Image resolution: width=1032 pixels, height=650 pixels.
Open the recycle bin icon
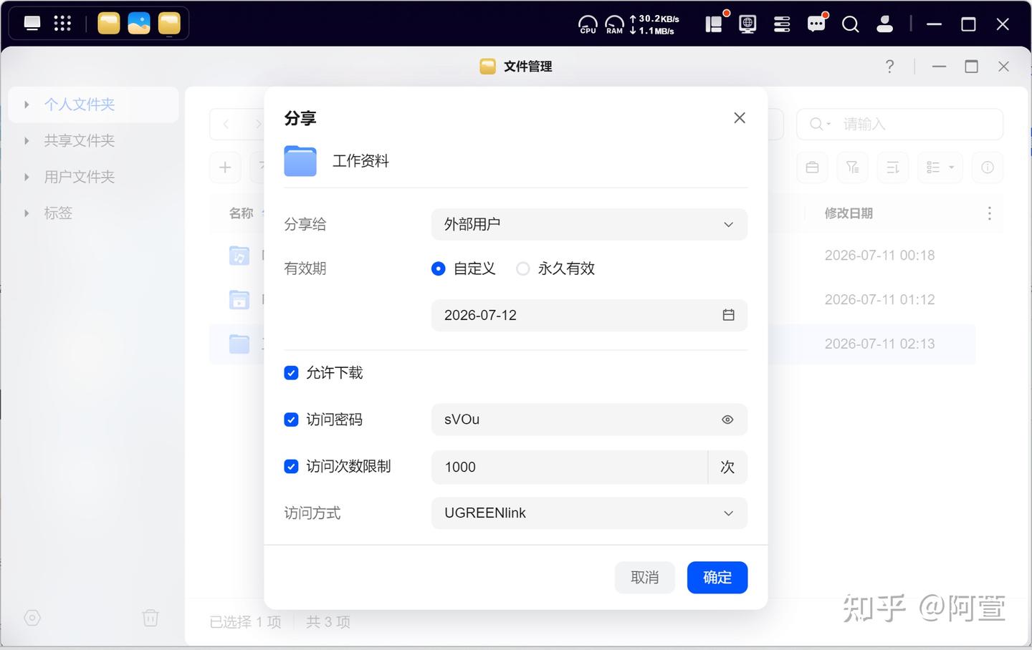click(x=150, y=618)
